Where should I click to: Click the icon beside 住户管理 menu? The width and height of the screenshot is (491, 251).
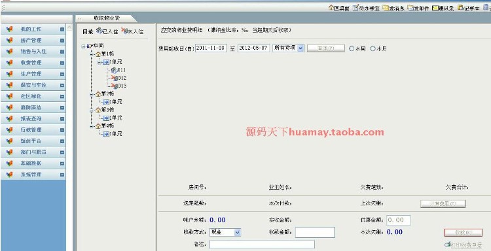[9, 74]
